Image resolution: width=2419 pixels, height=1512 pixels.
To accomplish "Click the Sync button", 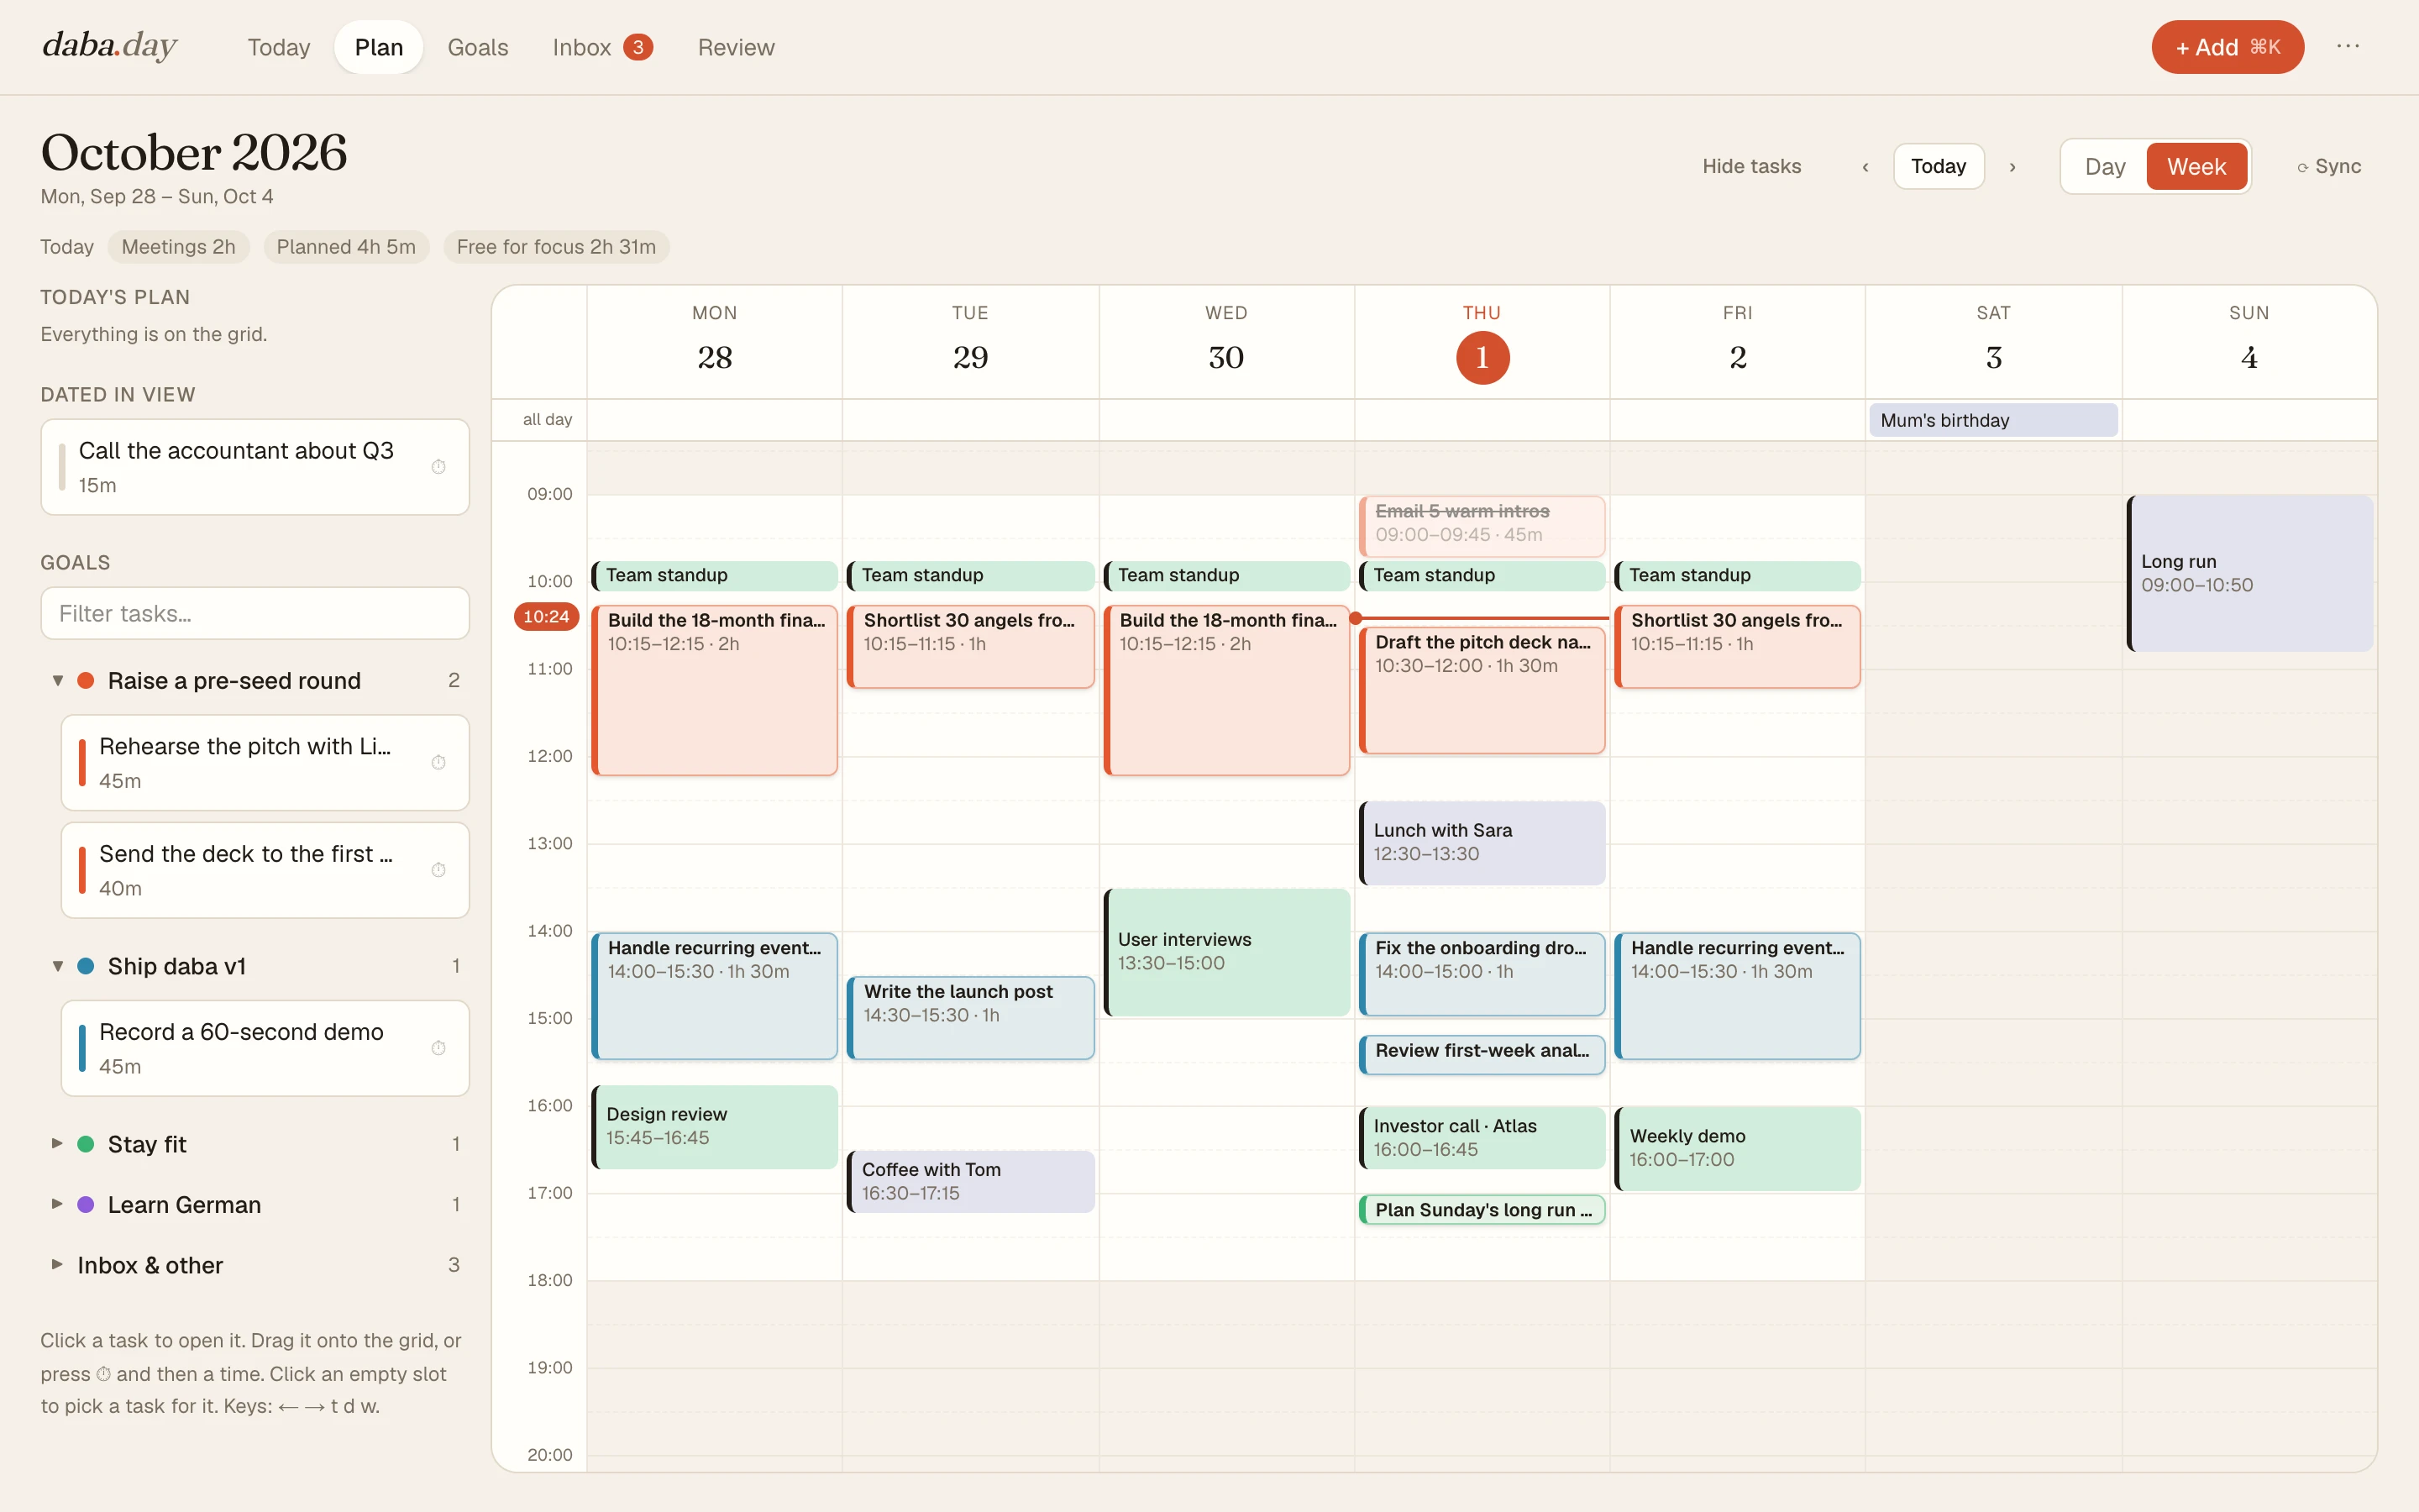I will click(2329, 167).
